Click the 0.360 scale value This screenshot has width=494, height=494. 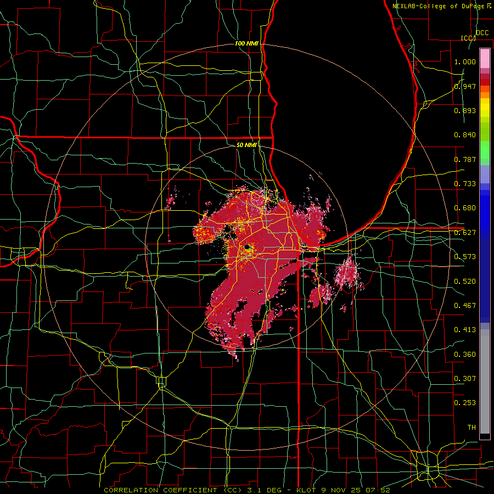[465, 355]
